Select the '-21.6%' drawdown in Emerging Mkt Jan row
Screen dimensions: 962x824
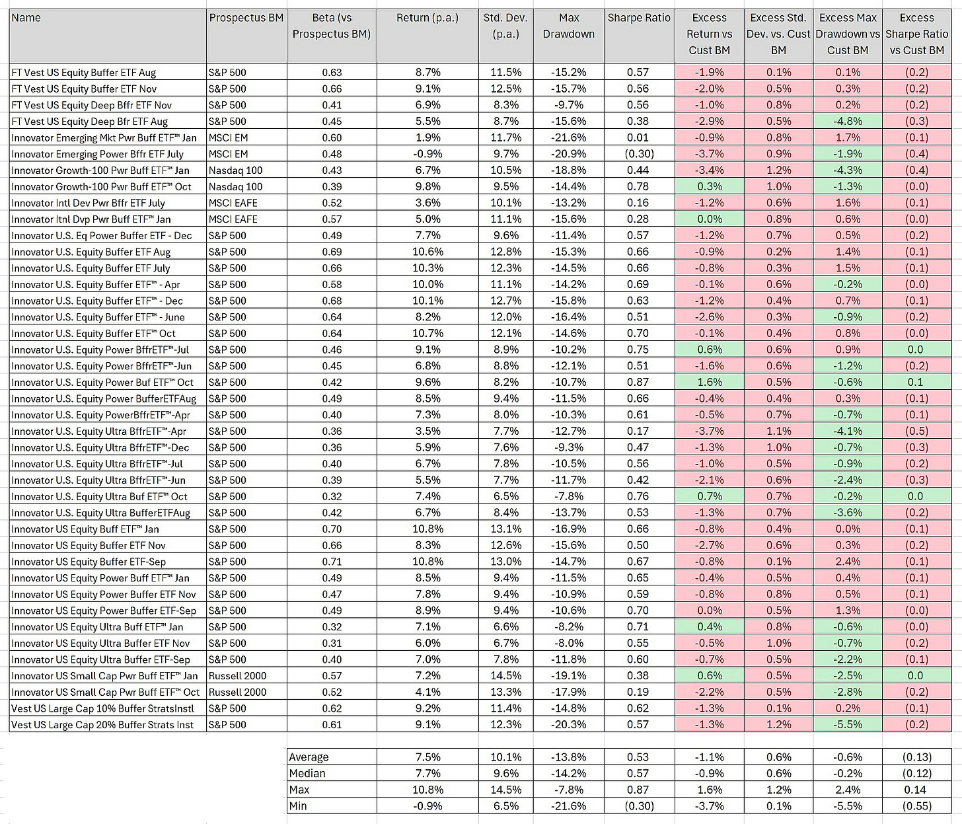tap(569, 137)
